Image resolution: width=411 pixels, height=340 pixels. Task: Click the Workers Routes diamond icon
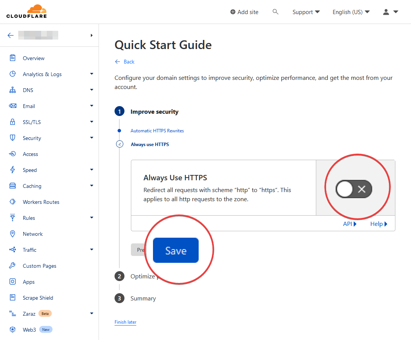(x=12, y=202)
